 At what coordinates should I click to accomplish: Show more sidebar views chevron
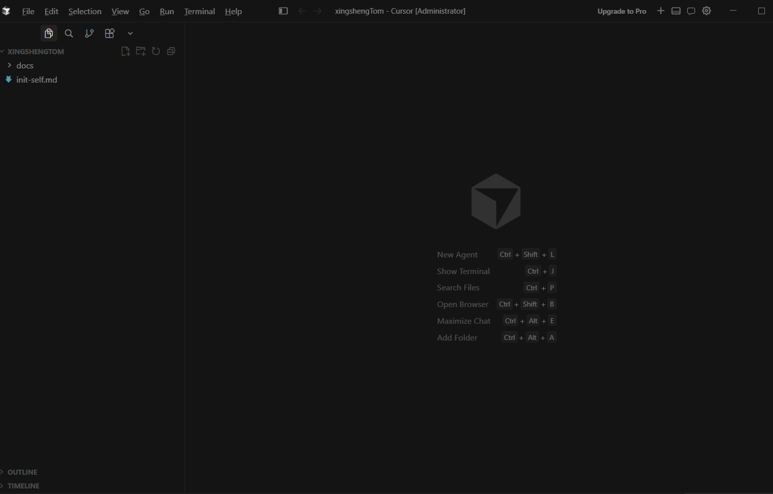(x=130, y=33)
